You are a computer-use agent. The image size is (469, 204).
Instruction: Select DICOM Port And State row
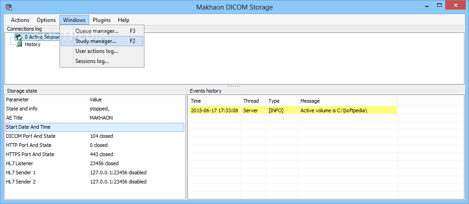coord(95,136)
